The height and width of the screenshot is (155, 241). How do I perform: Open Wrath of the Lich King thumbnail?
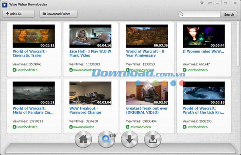pyautogui.click(x=204, y=93)
